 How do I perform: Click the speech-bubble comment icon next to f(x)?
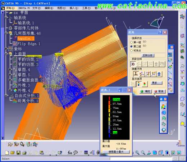point(76,153)
